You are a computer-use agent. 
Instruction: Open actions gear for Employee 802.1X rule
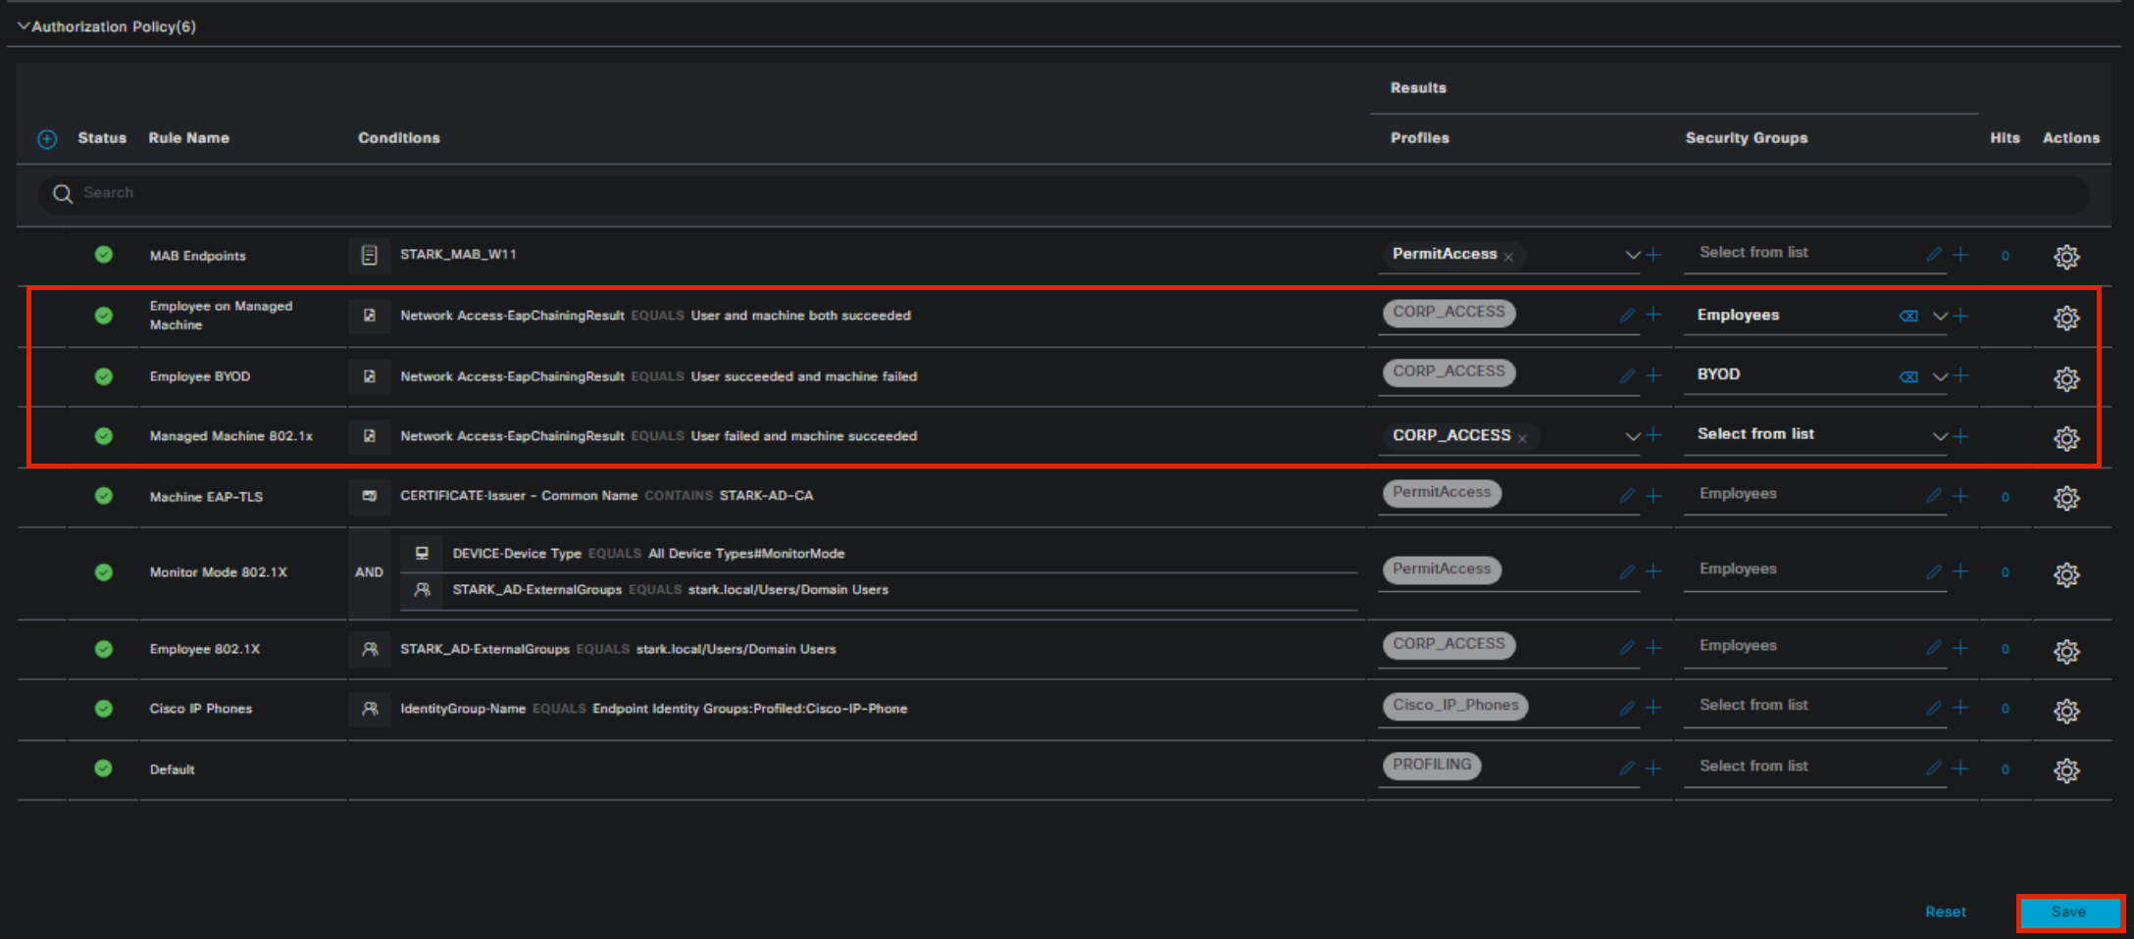2066,651
